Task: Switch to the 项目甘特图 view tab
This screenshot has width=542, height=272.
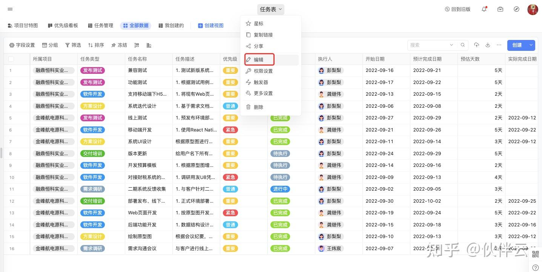Action: coord(23,26)
